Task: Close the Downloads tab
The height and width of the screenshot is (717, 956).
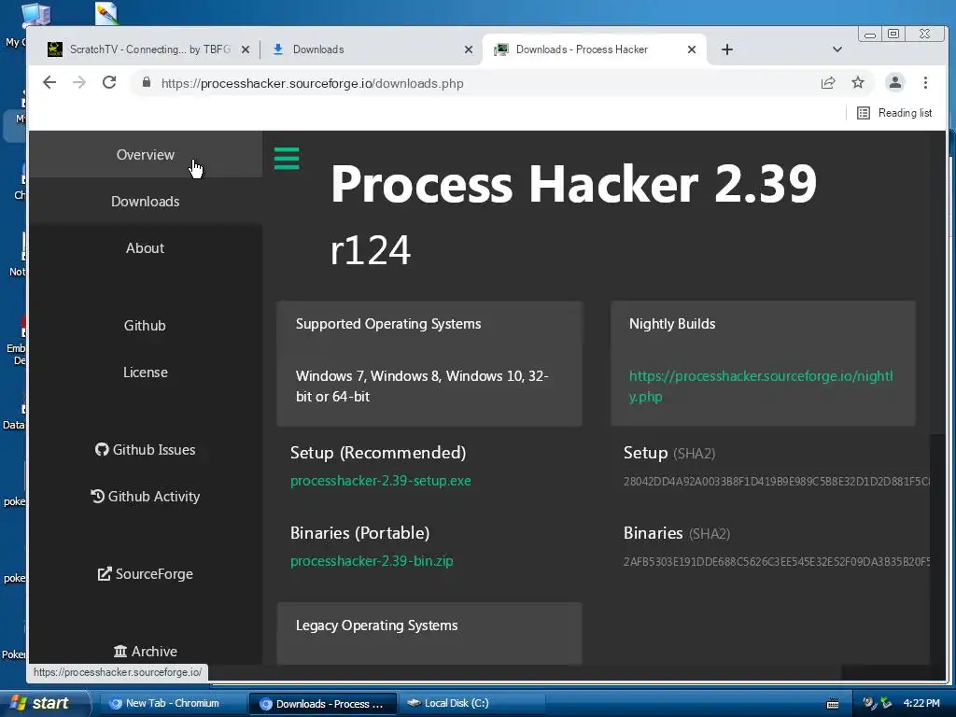Action: pos(469,50)
